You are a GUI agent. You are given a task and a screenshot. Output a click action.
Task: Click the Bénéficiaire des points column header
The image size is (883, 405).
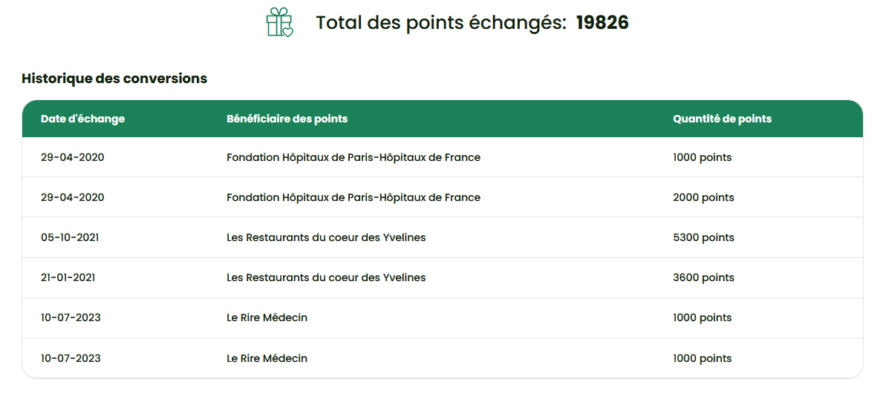pyautogui.click(x=287, y=119)
